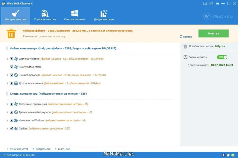Image resolution: width=238 pixels, height=158 pixels.
Task: Uncheck the Кэш Windows Metro checkbox
Action: [x=11, y=67]
